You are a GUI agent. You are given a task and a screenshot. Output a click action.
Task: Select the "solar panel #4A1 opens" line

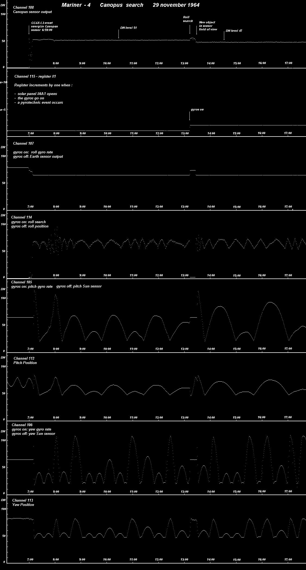(x=37, y=94)
